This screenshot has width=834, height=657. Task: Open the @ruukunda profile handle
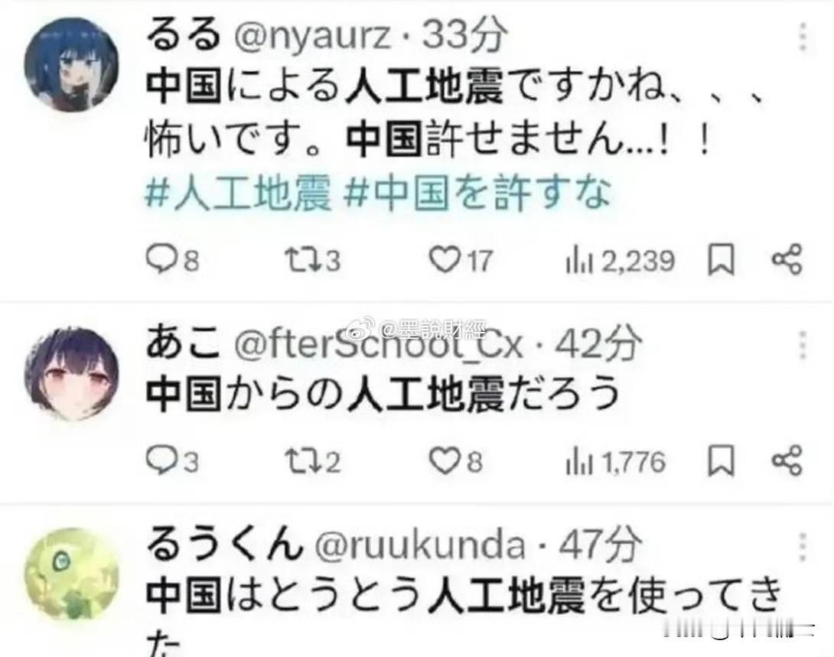pos(419,545)
